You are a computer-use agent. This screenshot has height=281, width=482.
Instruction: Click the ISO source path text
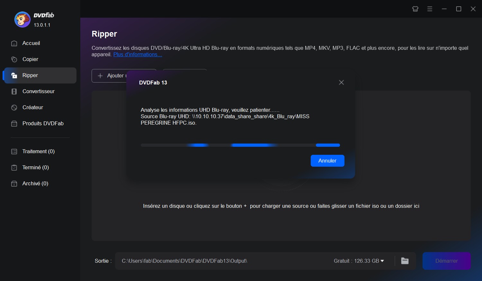225,119
